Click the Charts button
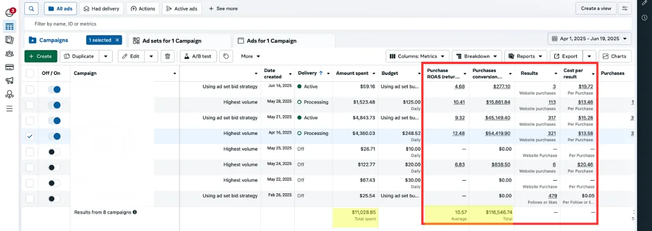 615,56
